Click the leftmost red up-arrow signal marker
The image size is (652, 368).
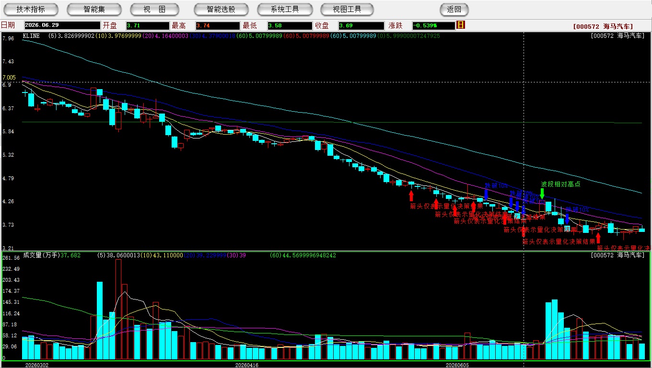click(x=411, y=195)
